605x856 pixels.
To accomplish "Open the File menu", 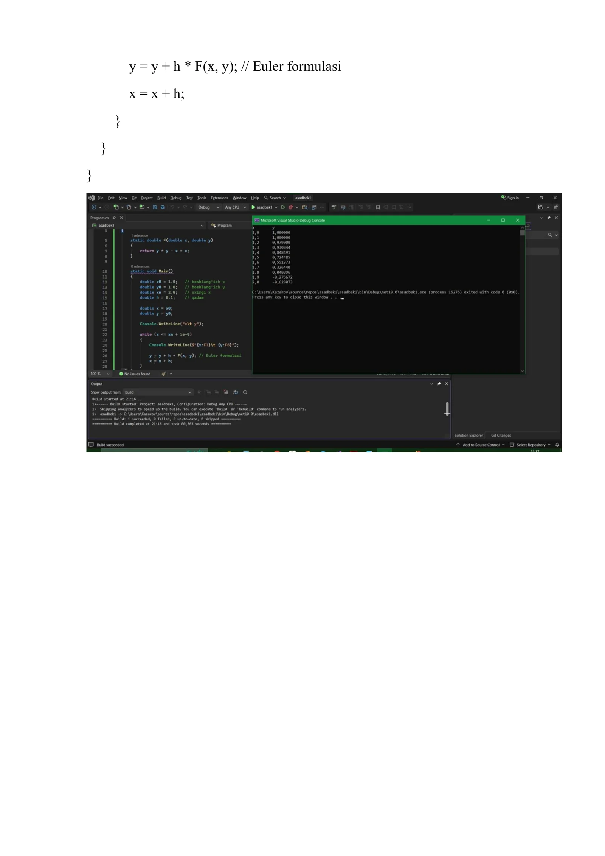I will point(100,198).
